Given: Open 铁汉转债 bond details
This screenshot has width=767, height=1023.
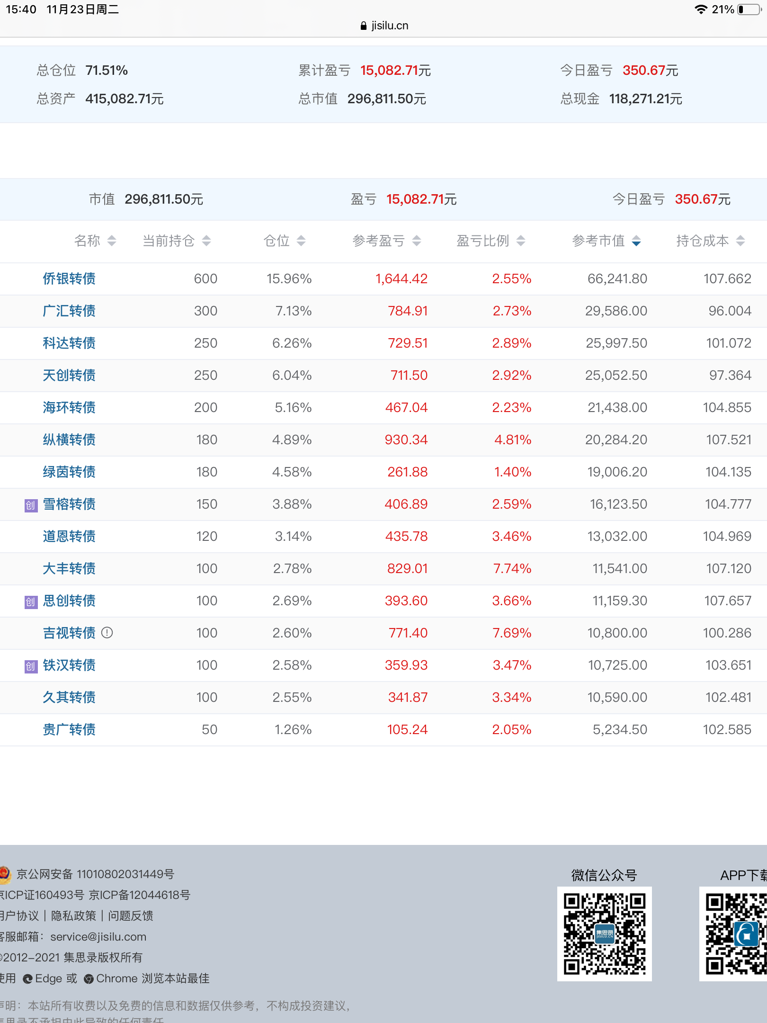Looking at the screenshot, I should (x=69, y=665).
